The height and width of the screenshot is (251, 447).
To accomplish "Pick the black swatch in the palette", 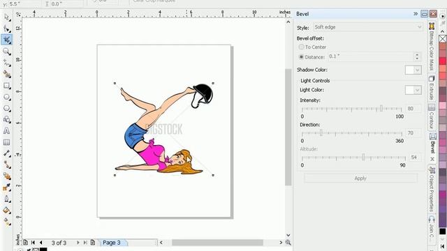I will 443,231.
